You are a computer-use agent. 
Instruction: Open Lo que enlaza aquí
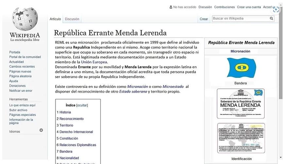coord(22,105)
